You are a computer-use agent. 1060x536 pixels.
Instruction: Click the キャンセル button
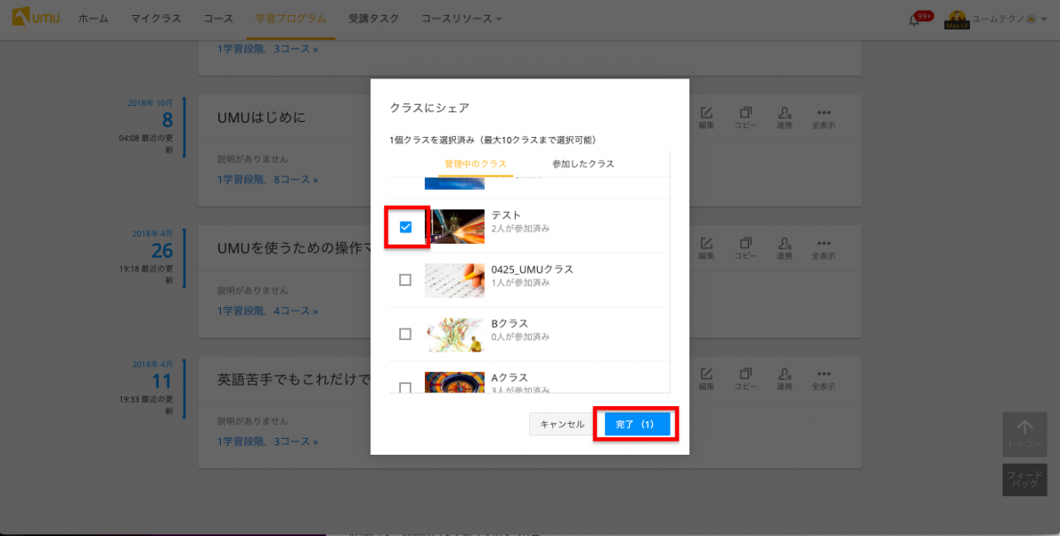(x=562, y=425)
